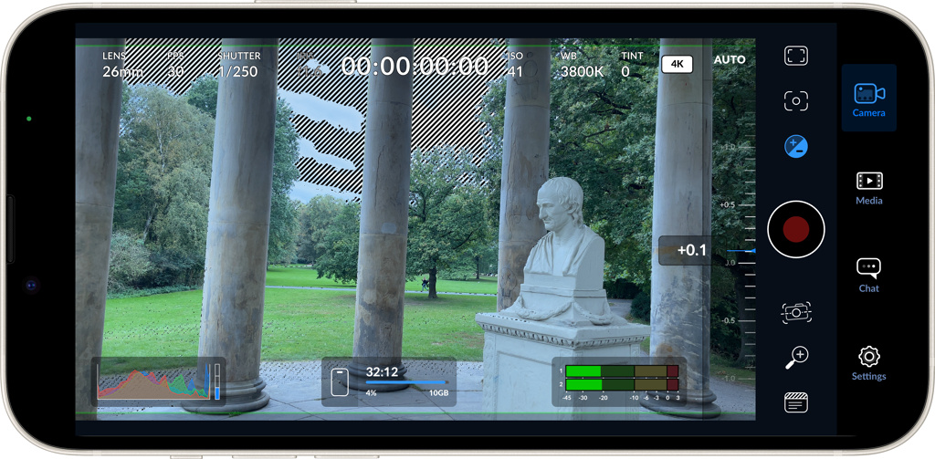The height and width of the screenshot is (459, 935).
Task: Tap the LENS 26mm setting
Action: click(122, 65)
